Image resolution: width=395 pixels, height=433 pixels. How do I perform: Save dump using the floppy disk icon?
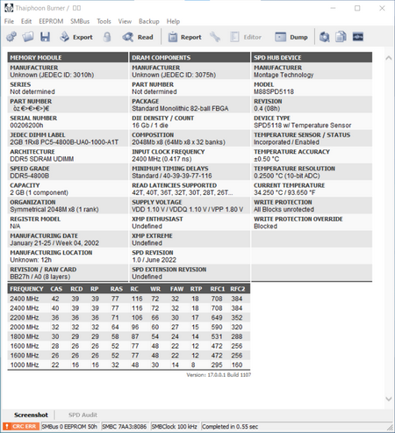pyautogui.click(x=45, y=37)
